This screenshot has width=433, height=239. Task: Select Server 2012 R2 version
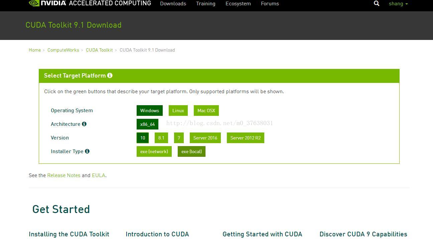[246, 138]
